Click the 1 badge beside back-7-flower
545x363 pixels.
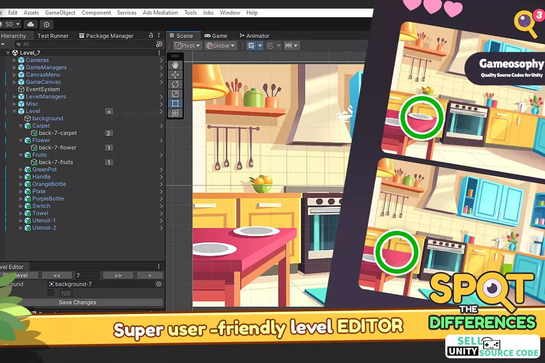point(109,147)
